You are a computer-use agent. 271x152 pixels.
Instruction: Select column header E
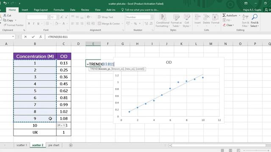(x=93, y=44)
